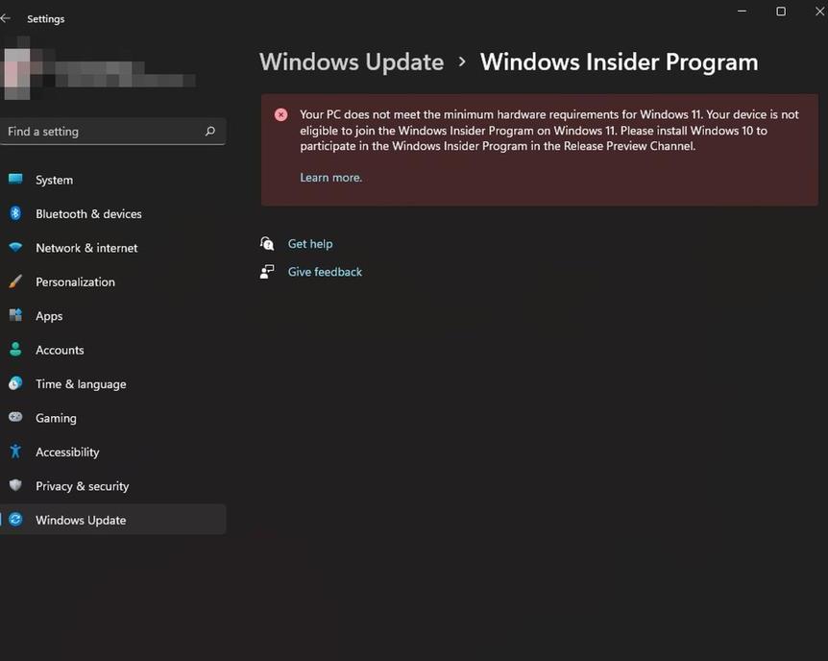Select the Privacy & security shield icon

coord(15,486)
